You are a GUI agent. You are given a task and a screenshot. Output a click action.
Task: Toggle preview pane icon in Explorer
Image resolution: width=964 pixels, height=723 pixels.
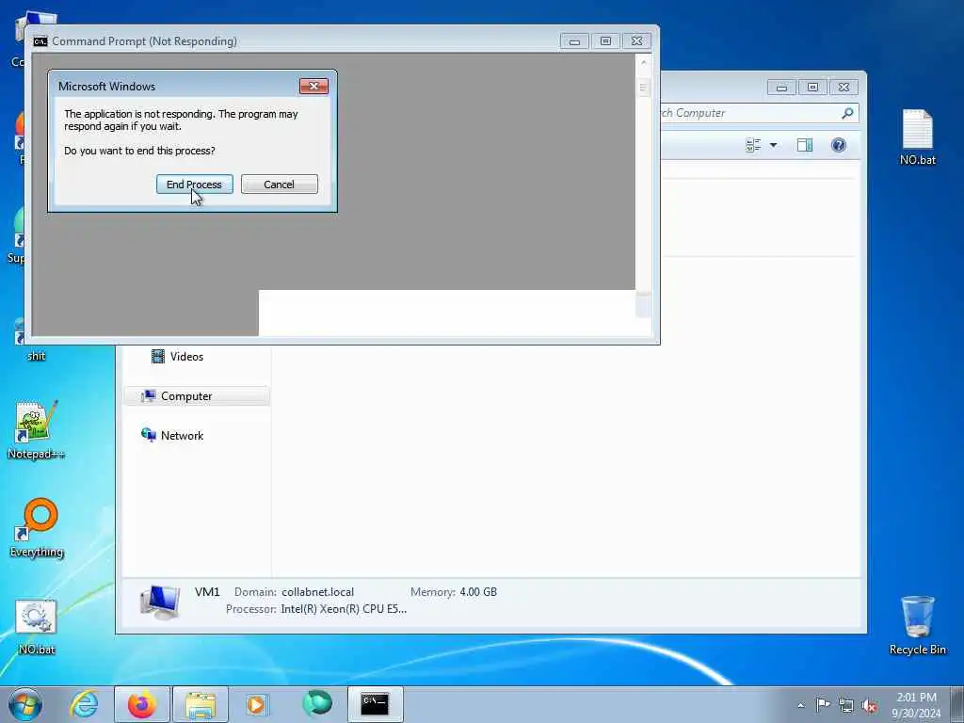point(805,145)
